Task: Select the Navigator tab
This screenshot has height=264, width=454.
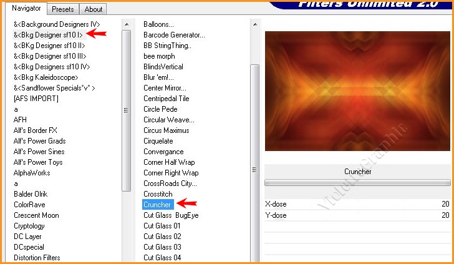Action: point(26,9)
